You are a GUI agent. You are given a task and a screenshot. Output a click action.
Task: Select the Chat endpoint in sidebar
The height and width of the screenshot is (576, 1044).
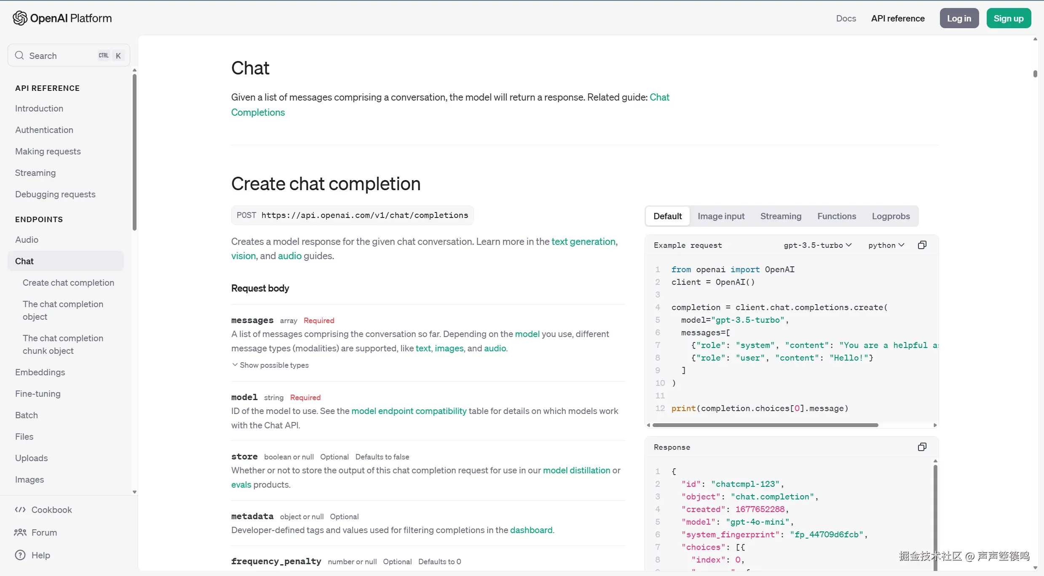[x=66, y=261]
